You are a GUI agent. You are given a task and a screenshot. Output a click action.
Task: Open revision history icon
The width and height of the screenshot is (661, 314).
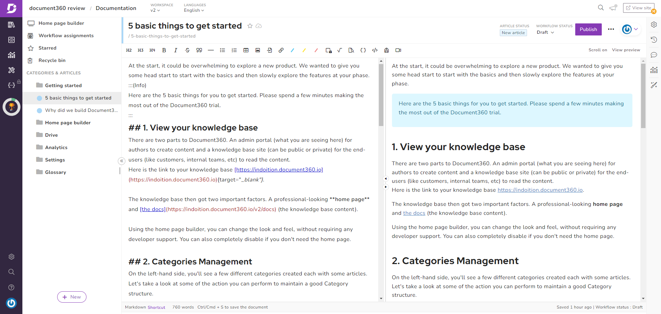(x=654, y=40)
